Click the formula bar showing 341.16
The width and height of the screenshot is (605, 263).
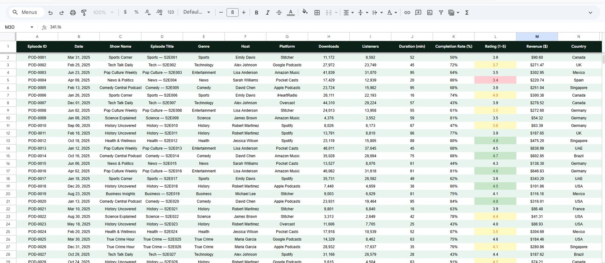(x=325, y=27)
